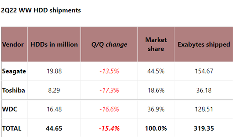Select Seagate's 19.88 HDD shipments value
Screen dimensions: 233x137
click(54, 71)
